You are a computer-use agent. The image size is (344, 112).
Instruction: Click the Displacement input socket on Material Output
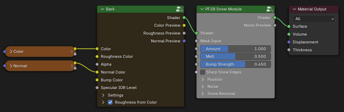[x=289, y=42]
